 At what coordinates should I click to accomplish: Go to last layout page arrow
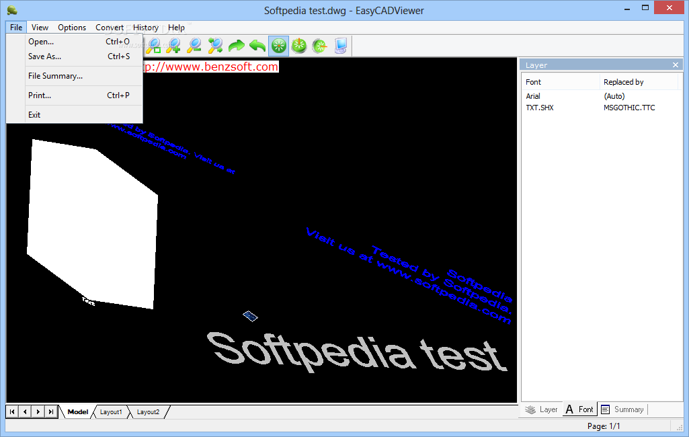(x=51, y=412)
